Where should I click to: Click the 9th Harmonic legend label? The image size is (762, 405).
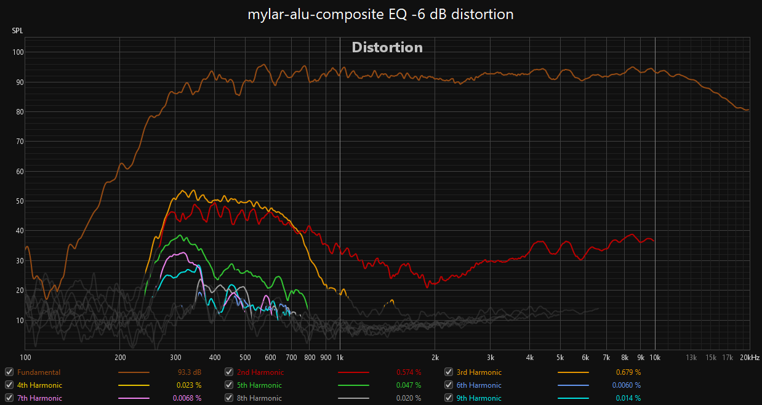click(479, 398)
